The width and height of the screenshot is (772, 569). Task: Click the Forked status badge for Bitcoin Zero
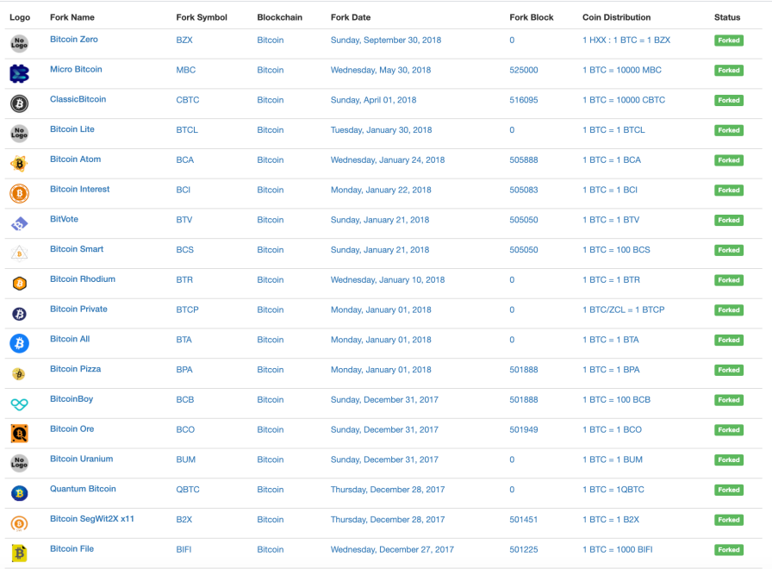tap(728, 41)
